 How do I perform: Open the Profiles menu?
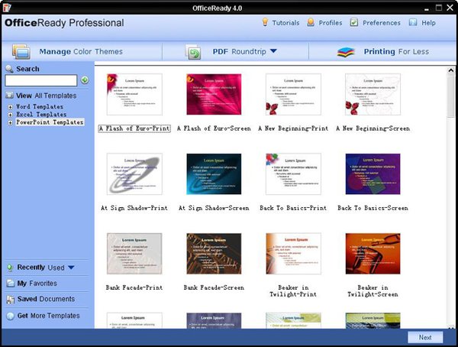(331, 23)
